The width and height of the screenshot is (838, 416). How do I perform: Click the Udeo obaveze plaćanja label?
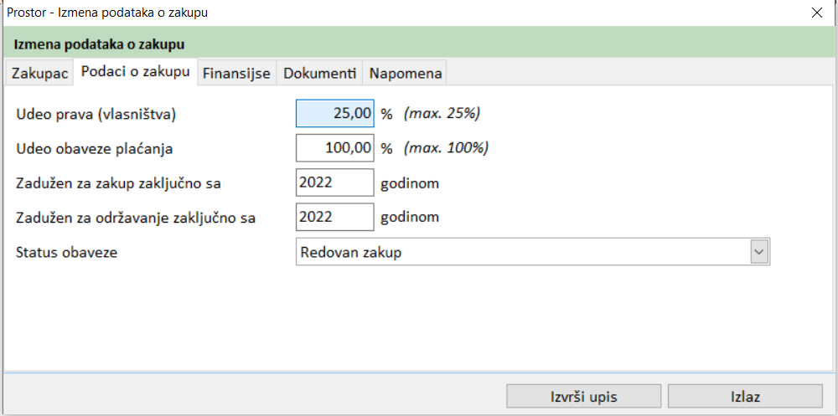pyautogui.click(x=95, y=148)
